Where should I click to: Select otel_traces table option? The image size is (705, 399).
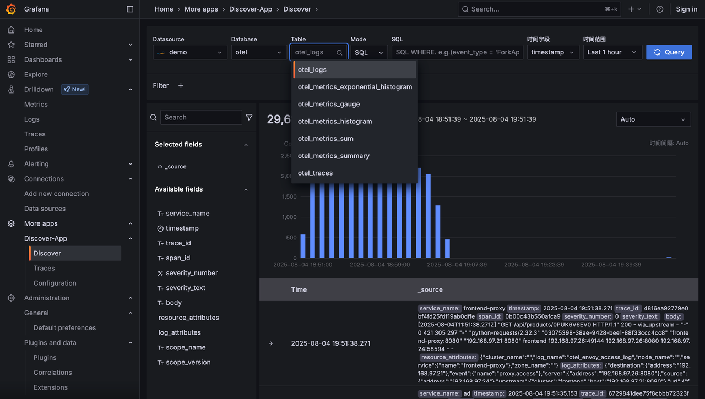coord(355,173)
